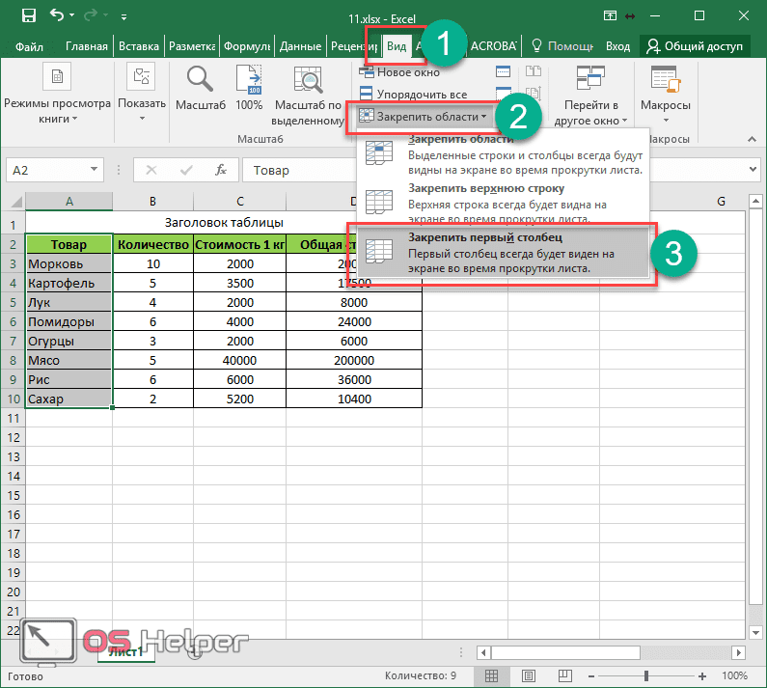Expand the Показать group dropdown

(x=142, y=93)
